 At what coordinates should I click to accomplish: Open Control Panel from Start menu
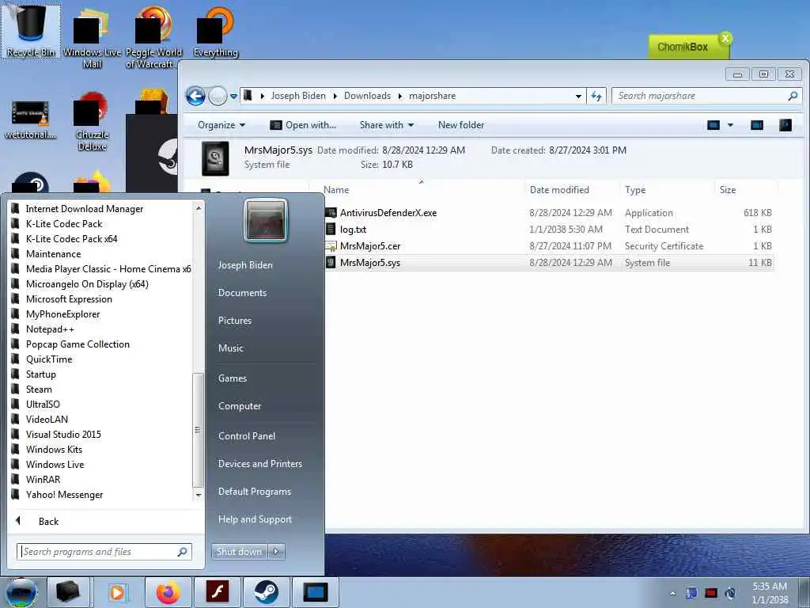pyautogui.click(x=247, y=436)
